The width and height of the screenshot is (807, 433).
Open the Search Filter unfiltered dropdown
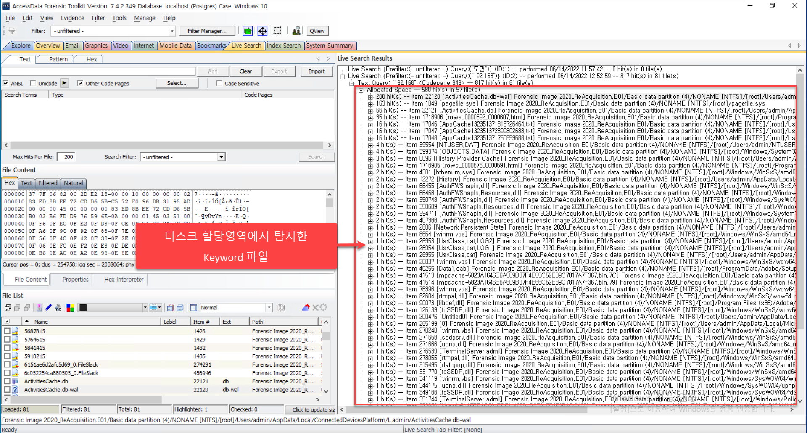(221, 157)
